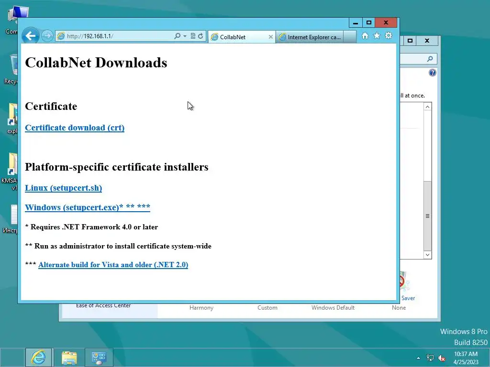
Task: Click scroll down arrow in background window list
Action: point(427,255)
